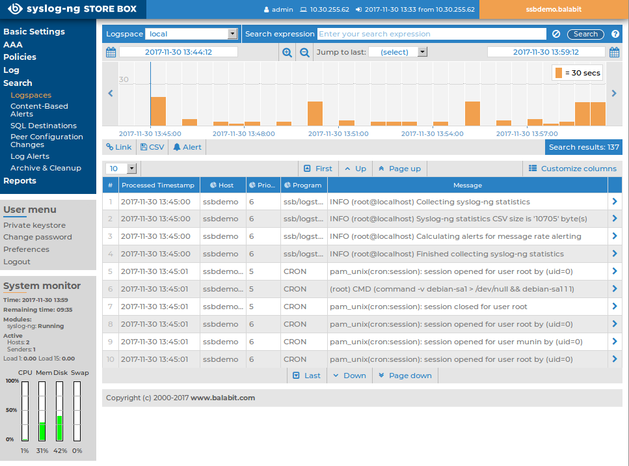Select the tall bar near 13:51:00
This screenshot has height=466, width=629.
point(315,114)
